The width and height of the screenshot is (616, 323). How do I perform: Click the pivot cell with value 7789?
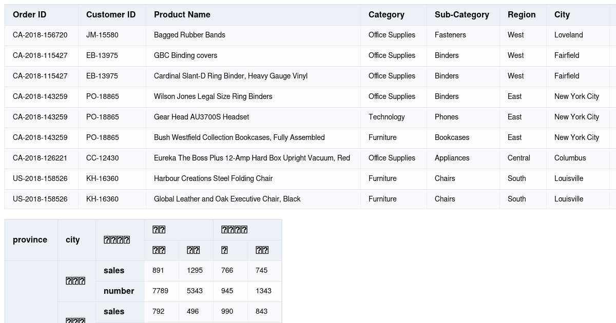[160, 291]
